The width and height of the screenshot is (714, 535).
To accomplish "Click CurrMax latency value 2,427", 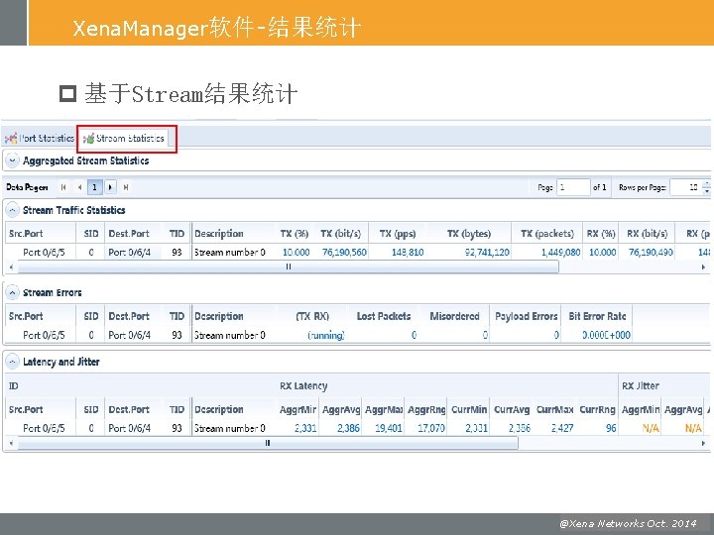I will (x=562, y=428).
